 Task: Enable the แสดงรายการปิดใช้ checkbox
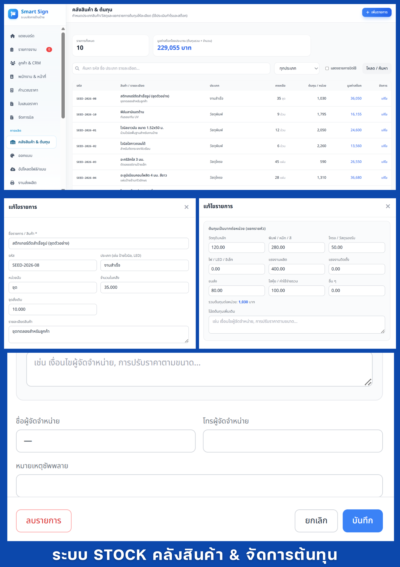pyautogui.click(x=327, y=68)
